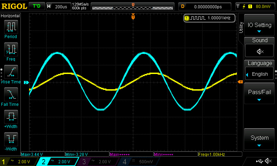Select the Period measurement icon

pyautogui.click(x=11, y=27)
